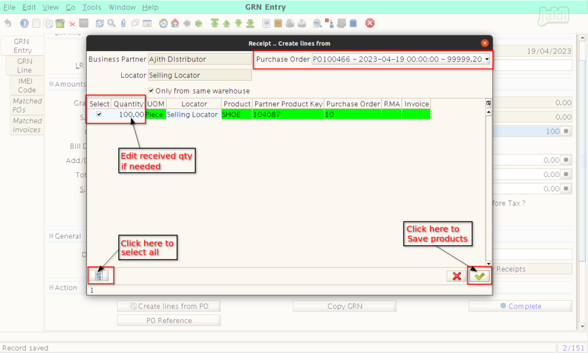Switch to the IMEI Code tab

pos(26,86)
